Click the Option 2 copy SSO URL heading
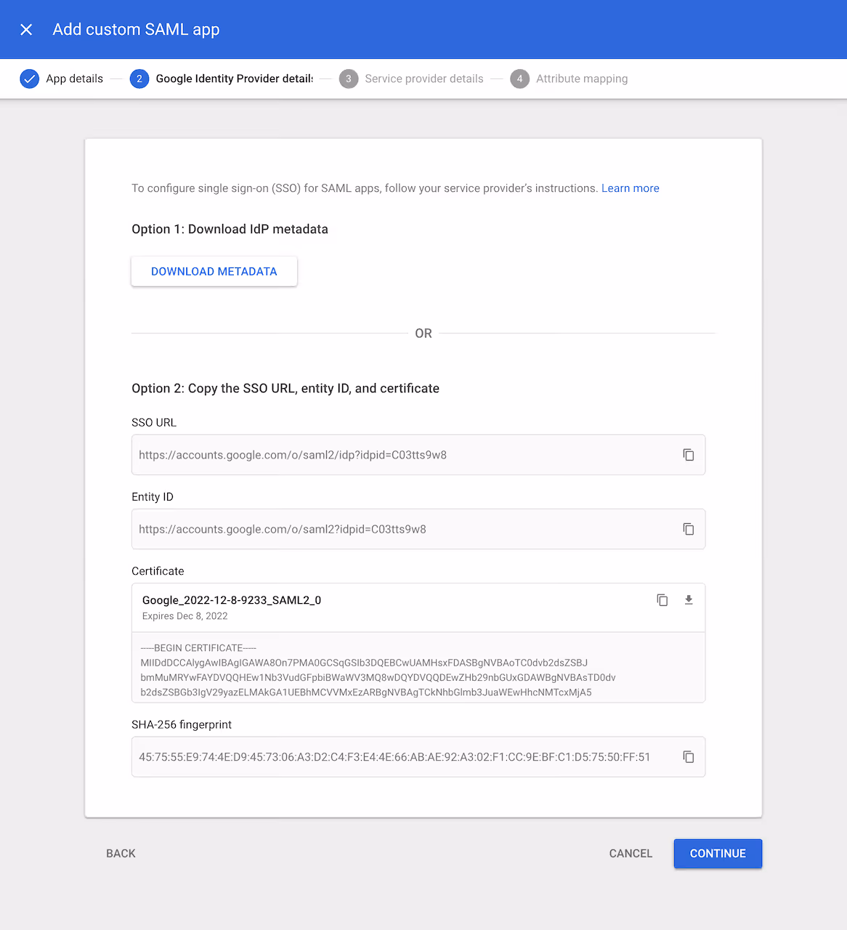The width and height of the screenshot is (847, 930). point(285,388)
